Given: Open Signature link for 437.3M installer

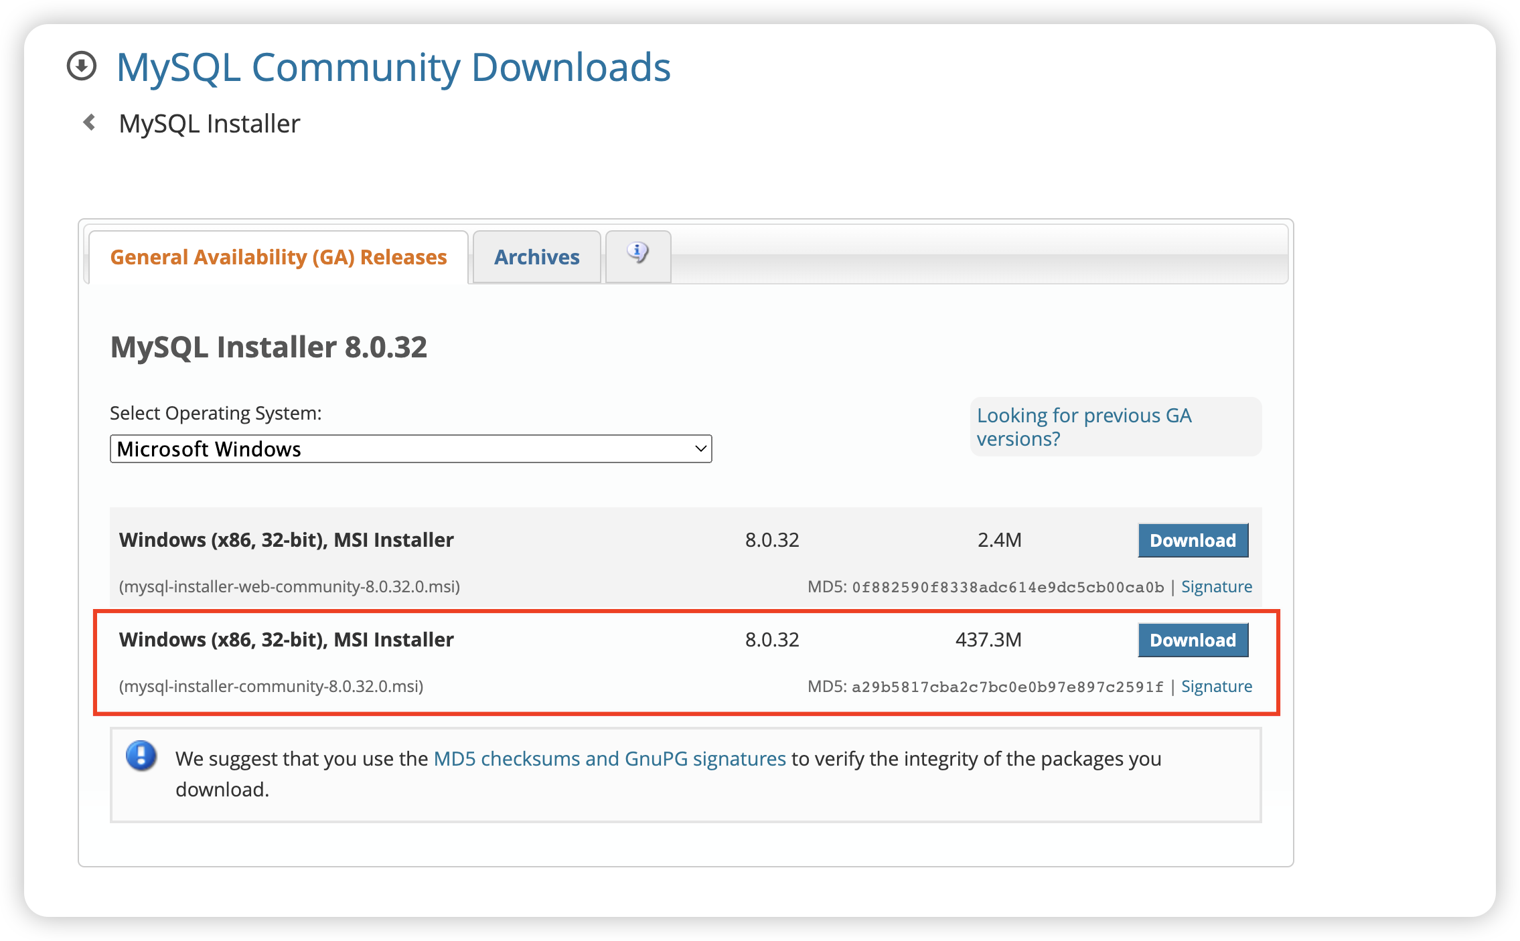Looking at the screenshot, I should coord(1216,687).
